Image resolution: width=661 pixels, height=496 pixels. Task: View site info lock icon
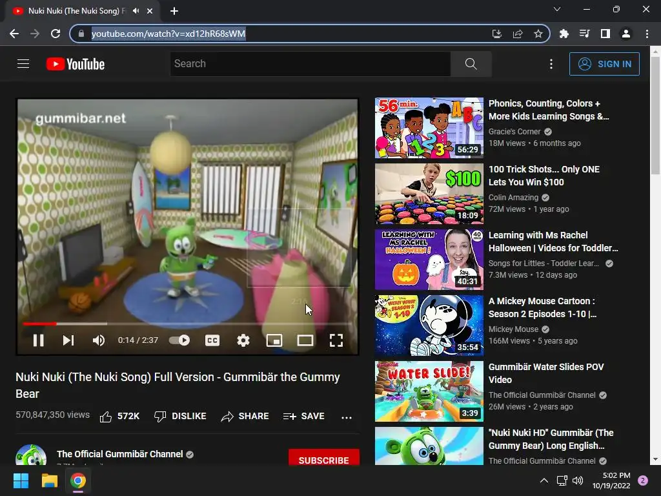pos(82,34)
